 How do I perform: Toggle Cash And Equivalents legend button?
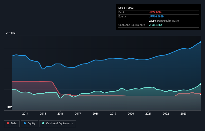click(57, 124)
